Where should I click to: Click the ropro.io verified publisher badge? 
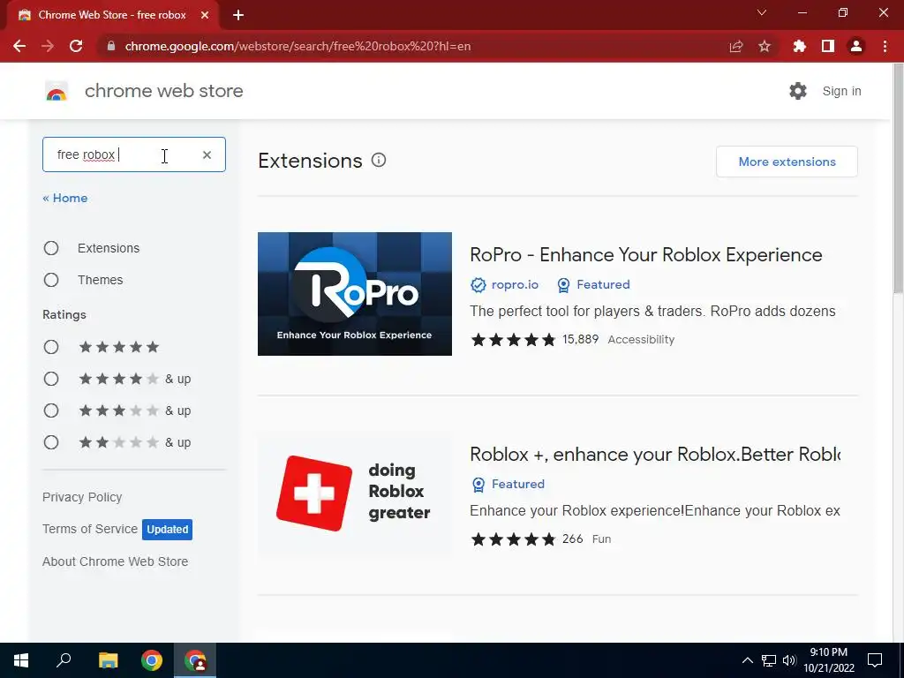point(478,285)
